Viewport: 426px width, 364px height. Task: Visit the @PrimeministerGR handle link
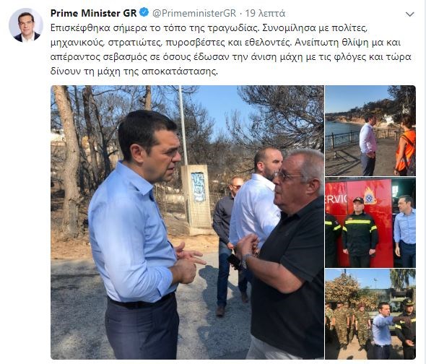pyautogui.click(x=194, y=13)
